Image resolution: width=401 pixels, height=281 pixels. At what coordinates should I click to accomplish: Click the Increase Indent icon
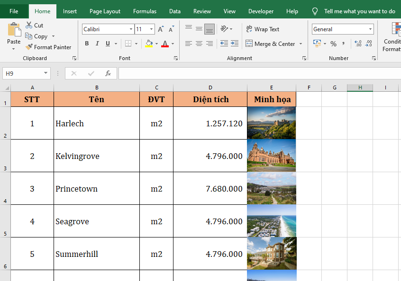click(x=234, y=44)
